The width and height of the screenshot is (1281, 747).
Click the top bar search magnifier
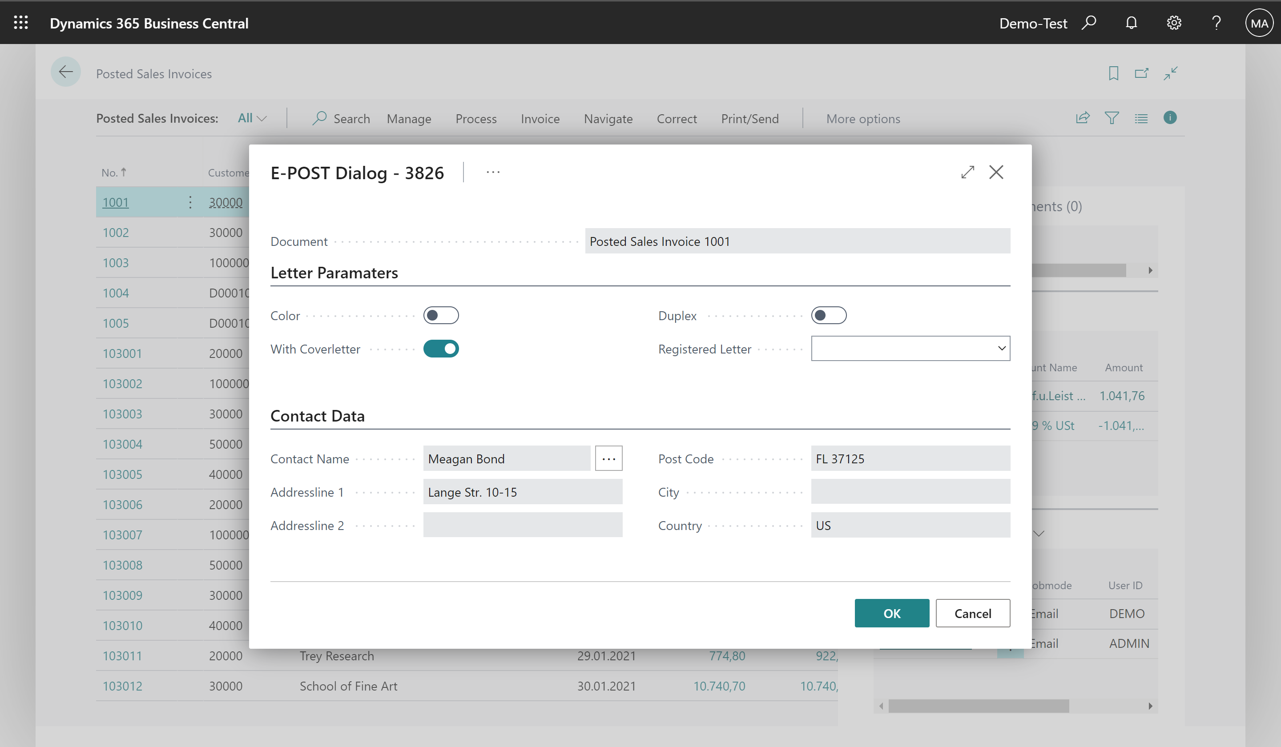(x=1089, y=23)
